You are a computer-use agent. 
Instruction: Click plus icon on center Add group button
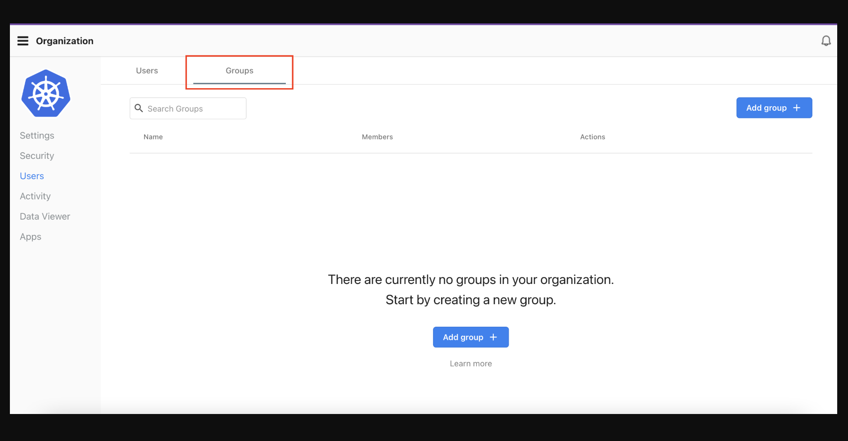[493, 337]
